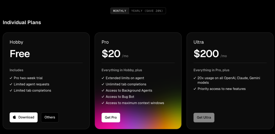Select the Pro plan $20 price
The width and height of the screenshot is (275, 134).
pos(111,54)
